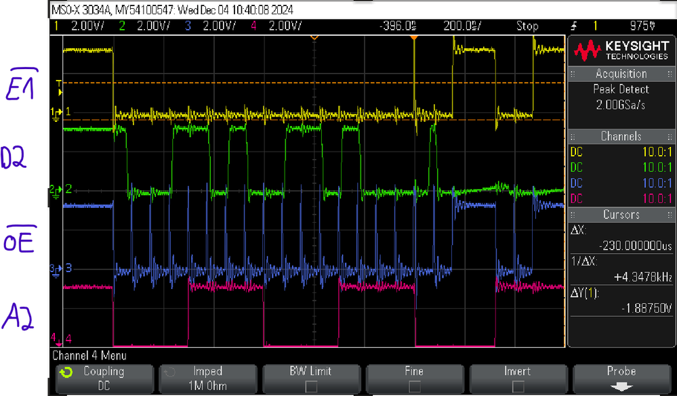Select the channel 4 ground marker
Image resolution: width=677 pixels, height=396 pixels.
tap(56, 338)
